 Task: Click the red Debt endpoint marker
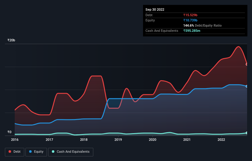(x=247, y=64)
